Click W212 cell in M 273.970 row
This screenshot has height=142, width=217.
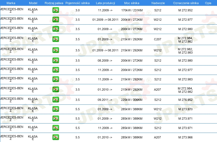(158, 109)
